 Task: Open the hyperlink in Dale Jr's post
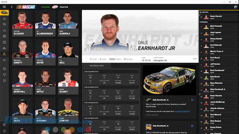[x=182, y=111]
